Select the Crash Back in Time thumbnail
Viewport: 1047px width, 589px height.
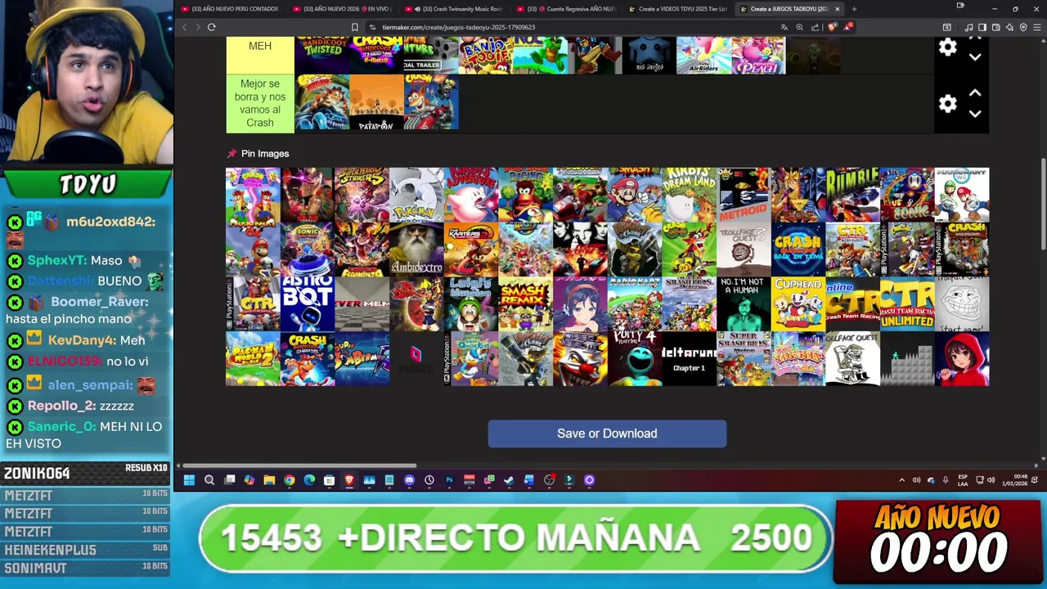(798, 250)
